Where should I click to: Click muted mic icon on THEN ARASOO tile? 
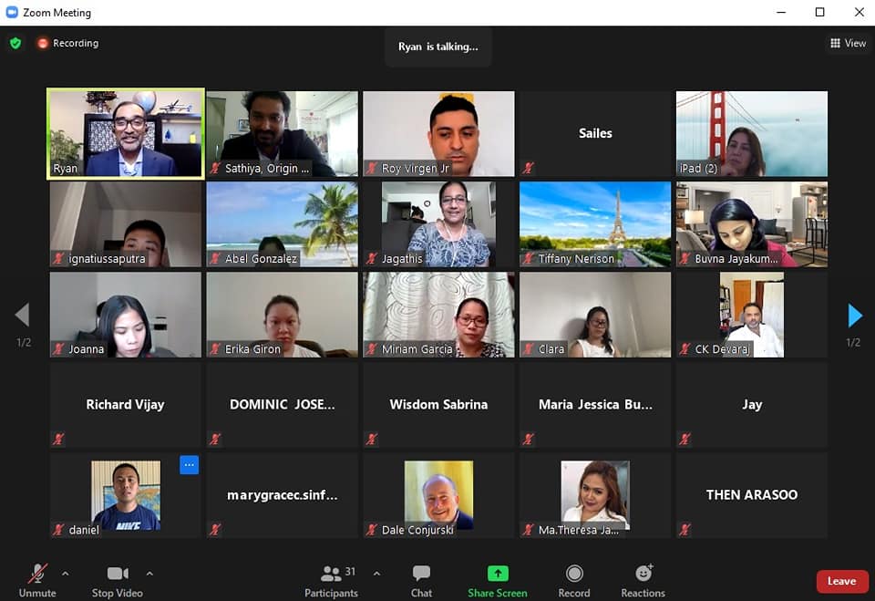[x=685, y=530]
